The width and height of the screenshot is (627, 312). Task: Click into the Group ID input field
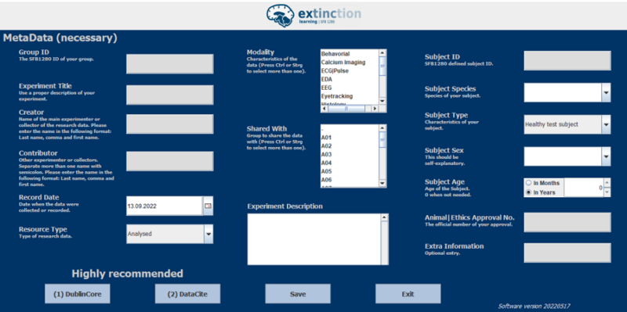point(170,64)
